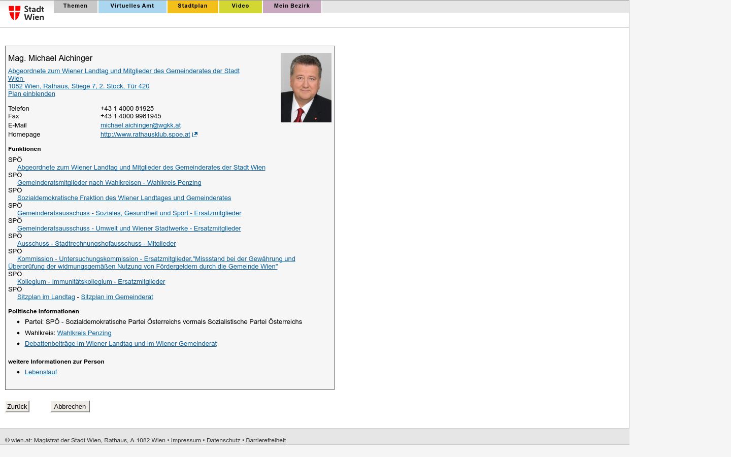
Task: Click the Politische Informationen heading
Action: click(44, 312)
